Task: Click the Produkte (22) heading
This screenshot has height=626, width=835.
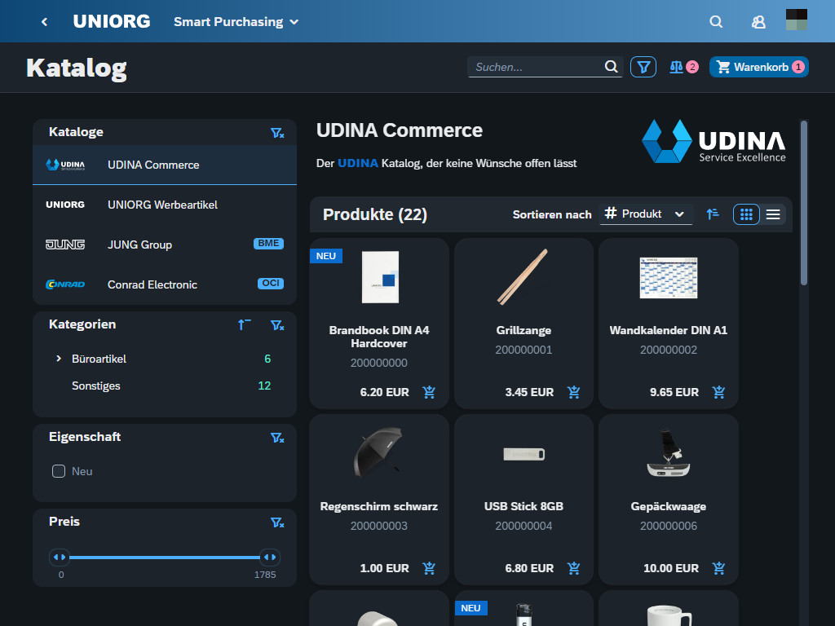Action: [375, 214]
